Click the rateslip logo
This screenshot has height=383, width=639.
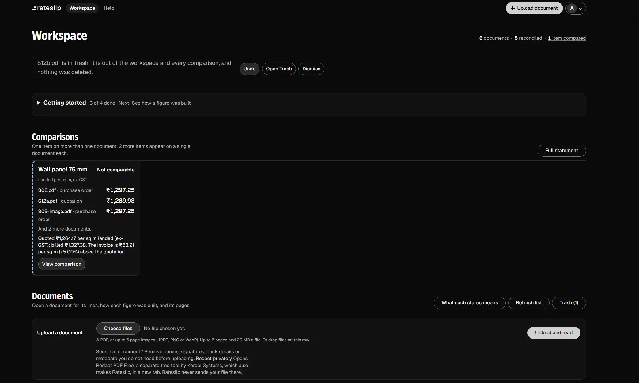[x=47, y=8]
